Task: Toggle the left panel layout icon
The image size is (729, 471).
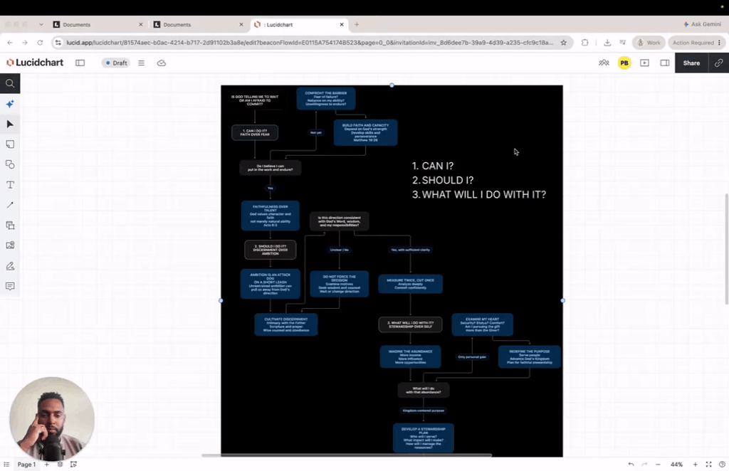Action: click(80, 63)
